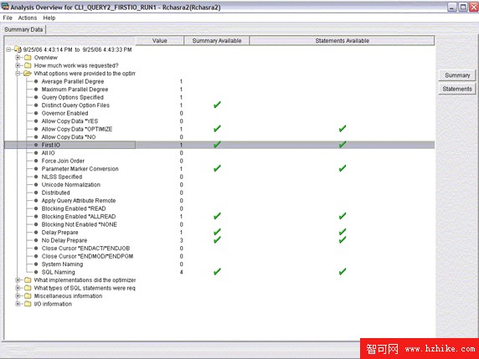Click the Miscellaneous information folder icon
The width and height of the screenshot is (479, 359).
point(28,295)
